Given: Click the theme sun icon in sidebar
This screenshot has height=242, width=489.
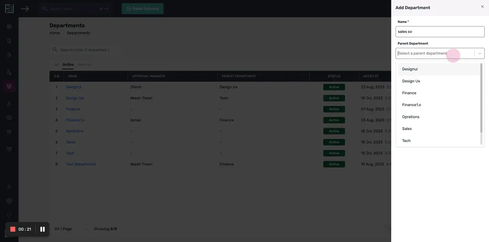Looking at the screenshot, I should click(9, 187).
